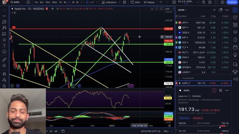Open the pattern drawing tools

[4, 28]
